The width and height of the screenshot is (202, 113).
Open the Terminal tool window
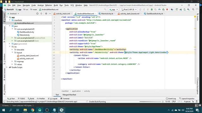click(65, 99)
